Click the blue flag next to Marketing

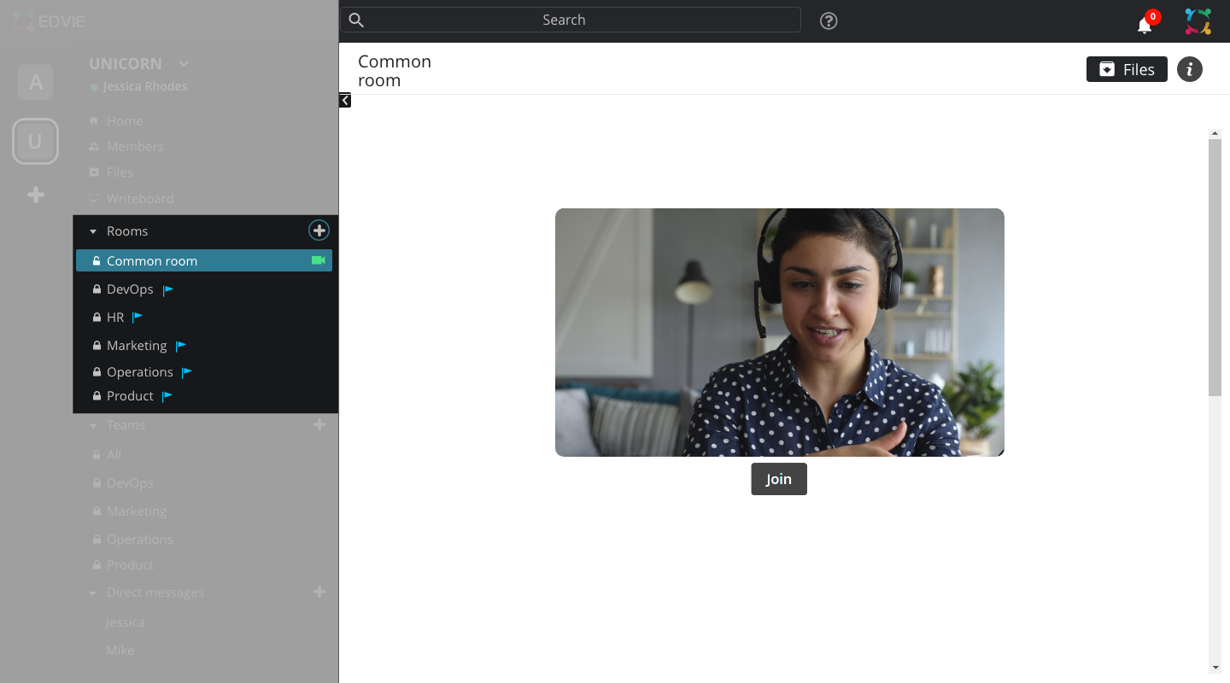(x=180, y=346)
